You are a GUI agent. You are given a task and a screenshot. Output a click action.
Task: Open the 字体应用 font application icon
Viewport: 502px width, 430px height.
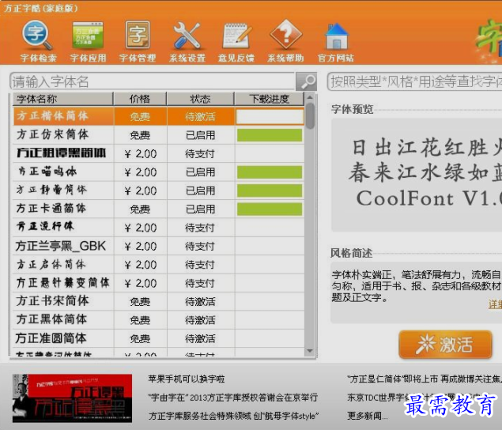[88, 41]
